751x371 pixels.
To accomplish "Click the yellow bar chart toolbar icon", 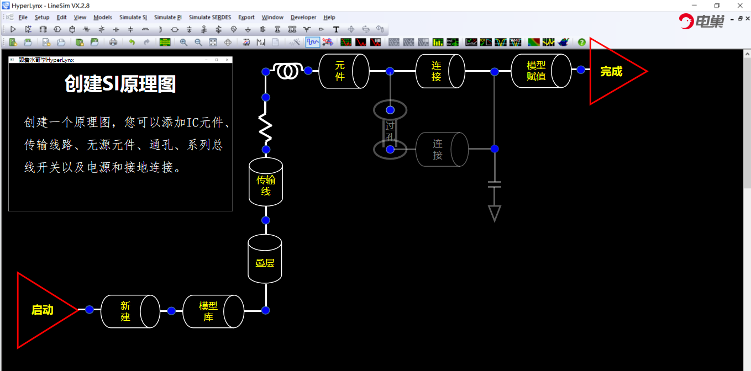I will (x=438, y=42).
